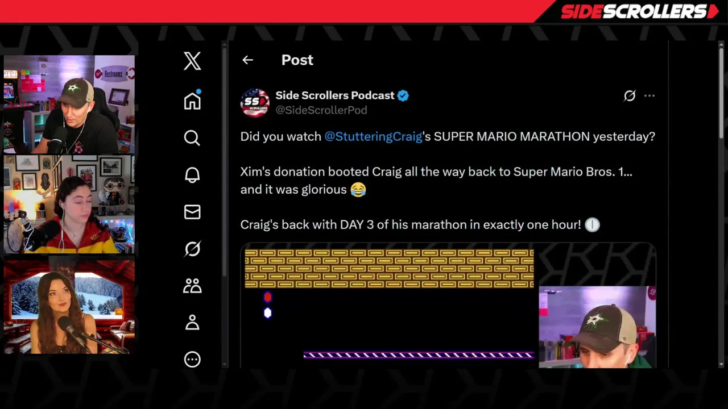Go back using the Post arrow
The height and width of the screenshot is (409, 728).
pos(247,60)
